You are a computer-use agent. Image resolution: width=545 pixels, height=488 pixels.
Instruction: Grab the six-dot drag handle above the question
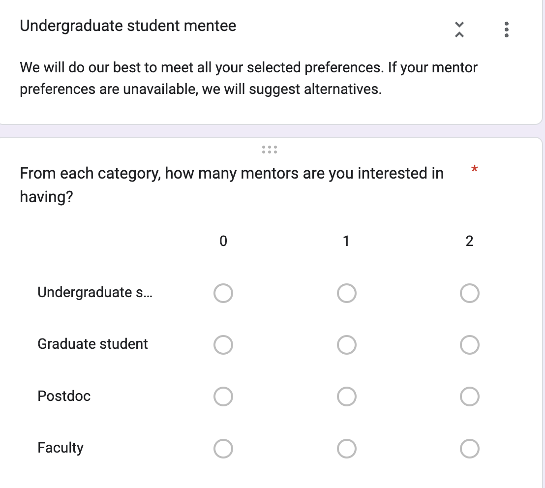[x=270, y=150]
